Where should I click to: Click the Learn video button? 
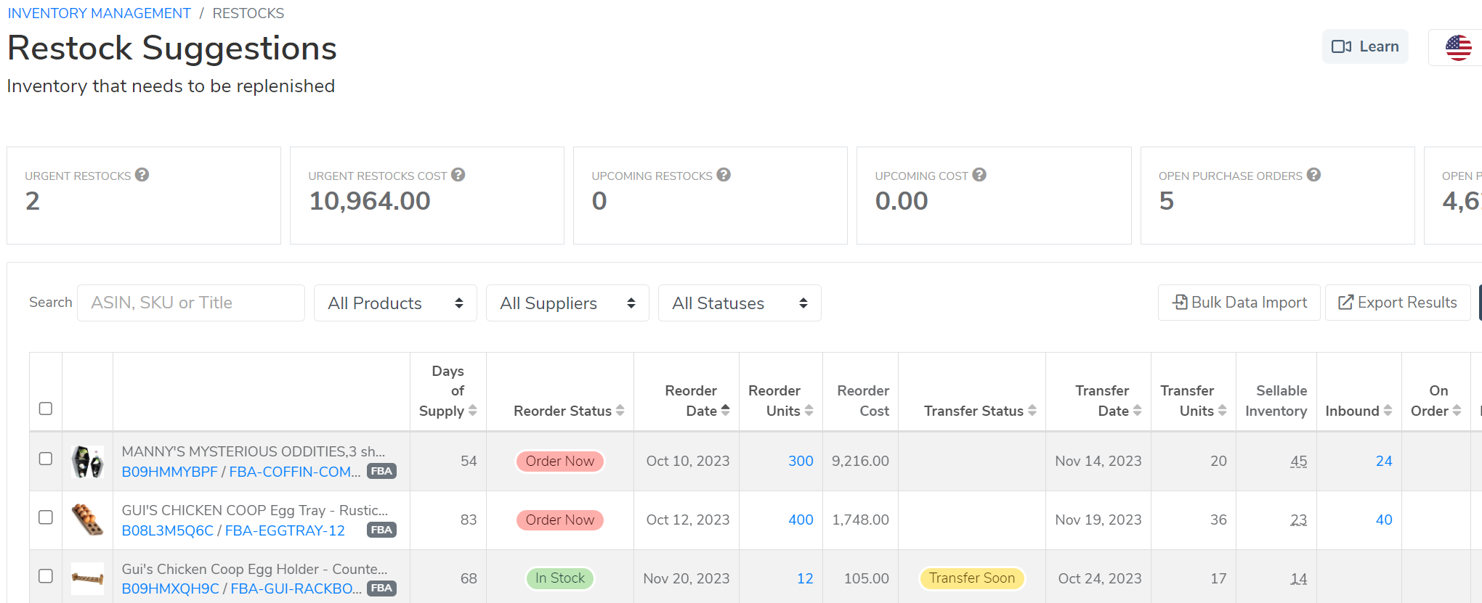pyautogui.click(x=1365, y=46)
